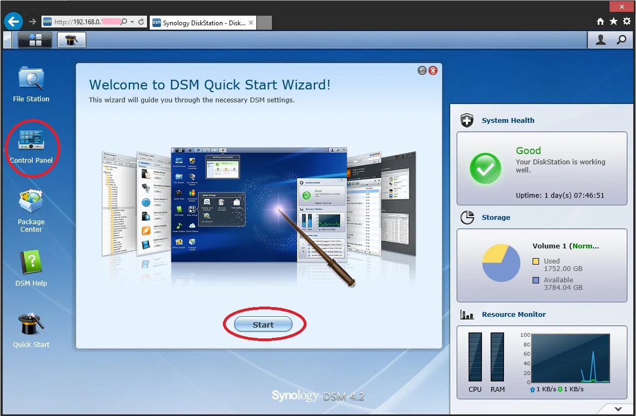Click the CPU usage bar
Screen dimensions: 636x416
click(475, 357)
